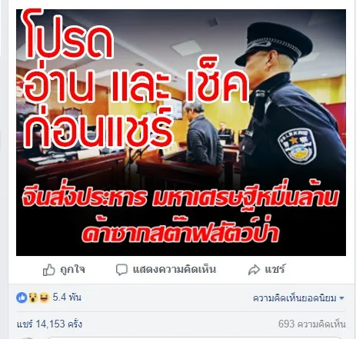Screen dimensions: 356x339
Task: Click the red caption จีนสั่งประหาร on image
Action: 181,215
